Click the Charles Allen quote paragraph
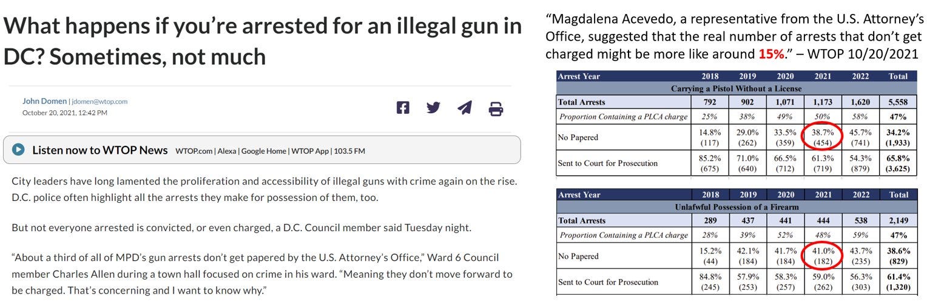927x302 pixels. pyautogui.click(x=262, y=274)
